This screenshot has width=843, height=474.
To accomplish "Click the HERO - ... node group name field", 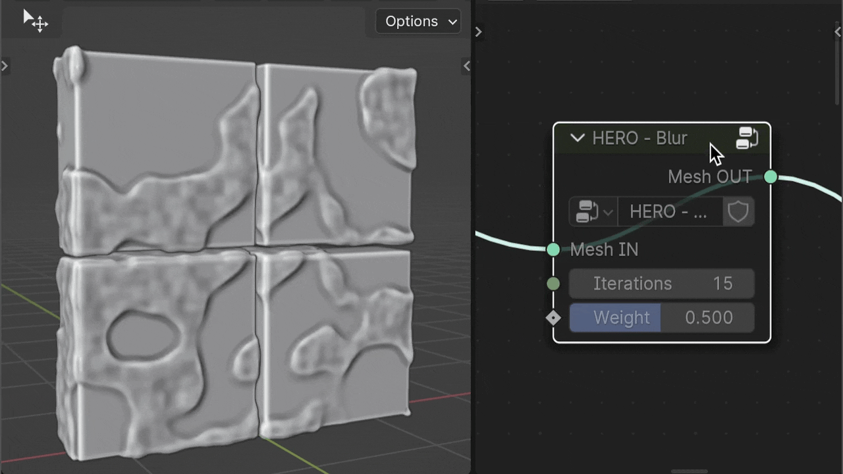I will coord(670,212).
